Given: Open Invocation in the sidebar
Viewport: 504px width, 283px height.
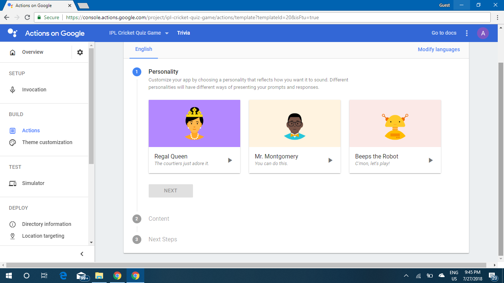Looking at the screenshot, I should point(34,90).
